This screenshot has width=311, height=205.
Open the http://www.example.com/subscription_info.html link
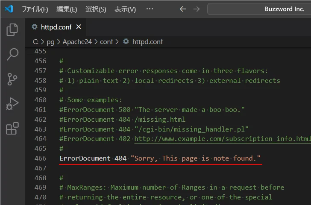click(x=223, y=138)
